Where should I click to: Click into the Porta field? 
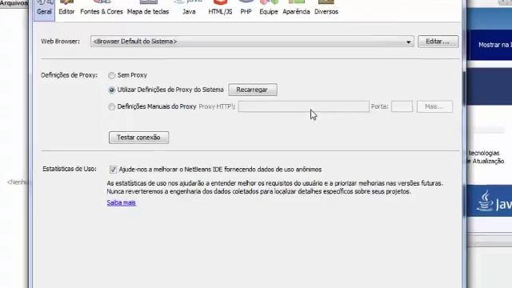pyautogui.click(x=402, y=106)
